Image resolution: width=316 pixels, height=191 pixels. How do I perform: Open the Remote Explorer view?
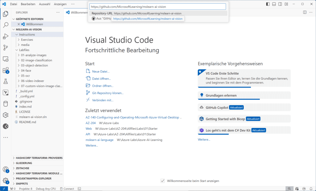pos(6,59)
